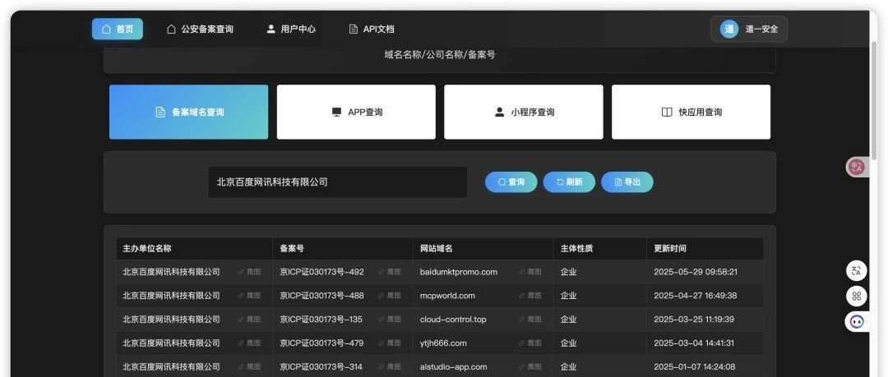
Task: Click the pink translate floating icon
Action: pos(856,167)
